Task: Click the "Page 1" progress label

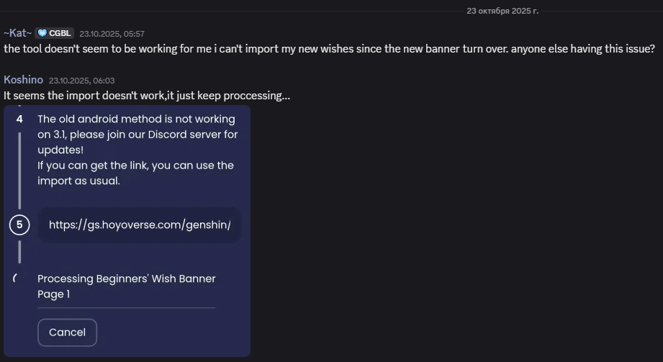Action: (x=53, y=294)
